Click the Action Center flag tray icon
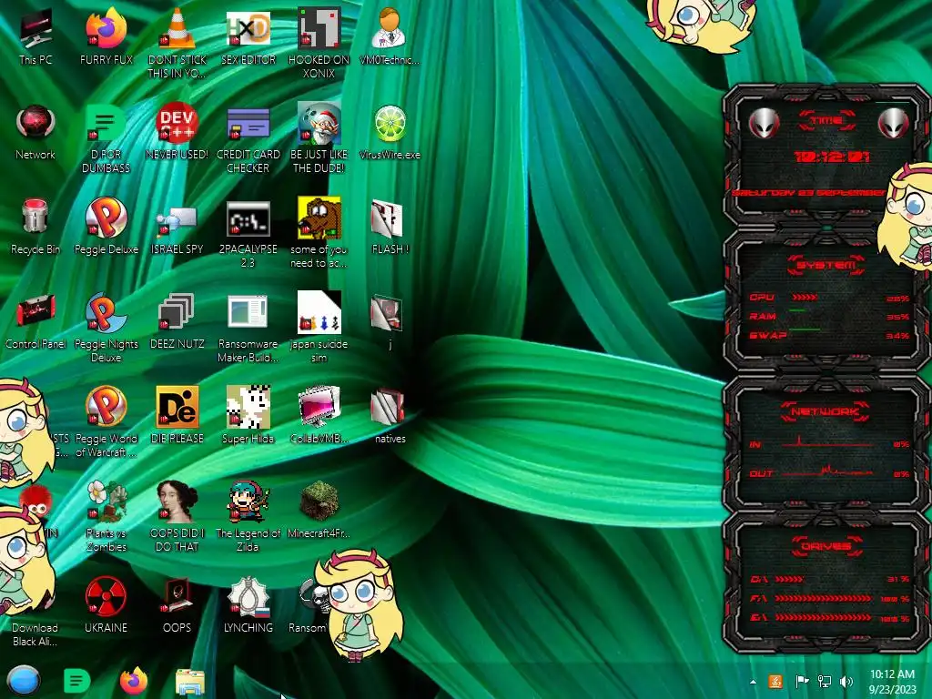The image size is (932, 699). click(801, 682)
